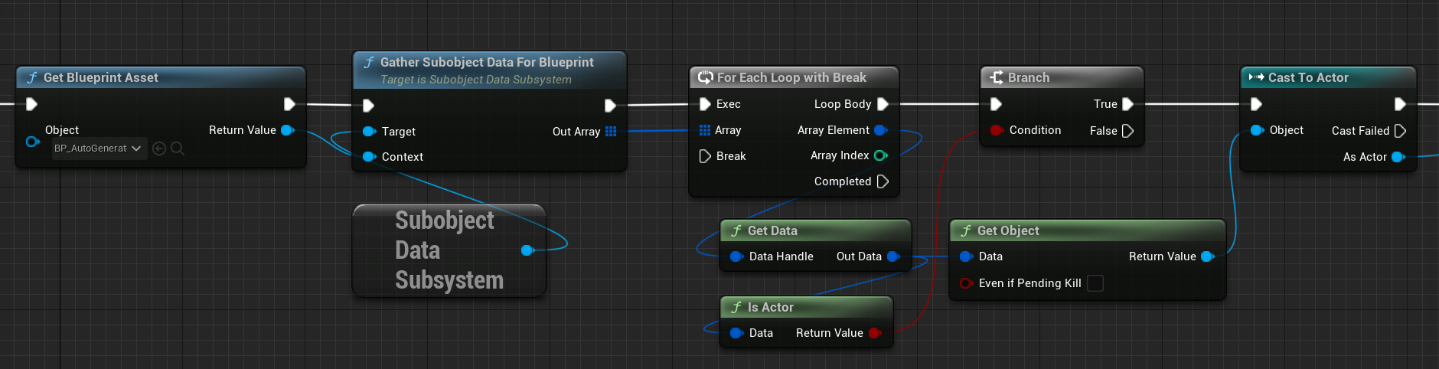Image resolution: width=1439 pixels, height=369 pixels.
Task: Click the use selected asset arrow icon
Action: click(x=159, y=149)
